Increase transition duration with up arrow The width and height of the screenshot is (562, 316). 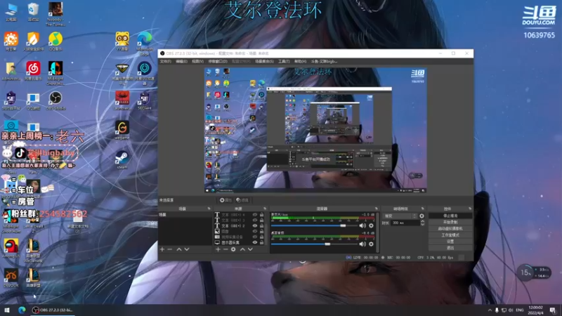point(423,221)
